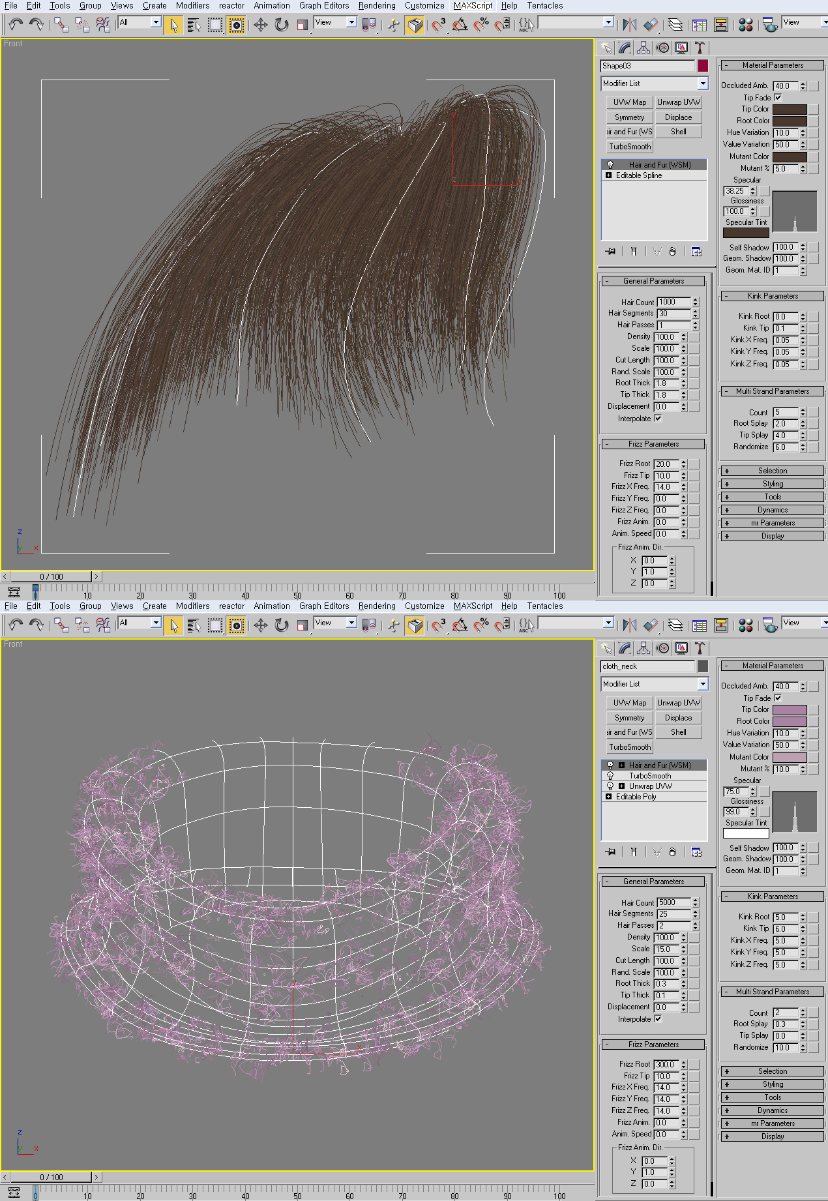The height and width of the screenshot is (1201, 828).
Task: Click pink Root Color swatch in lower panel
Action: 790,721
